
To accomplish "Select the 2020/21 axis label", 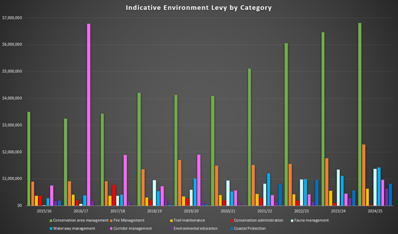I will pyautogui.click(x=228, y=211).
